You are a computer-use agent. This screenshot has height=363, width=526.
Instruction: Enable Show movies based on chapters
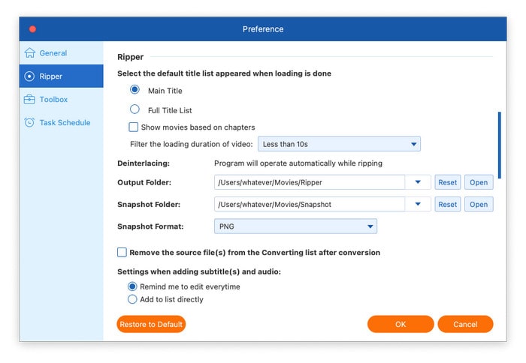[x=134, y=127]
